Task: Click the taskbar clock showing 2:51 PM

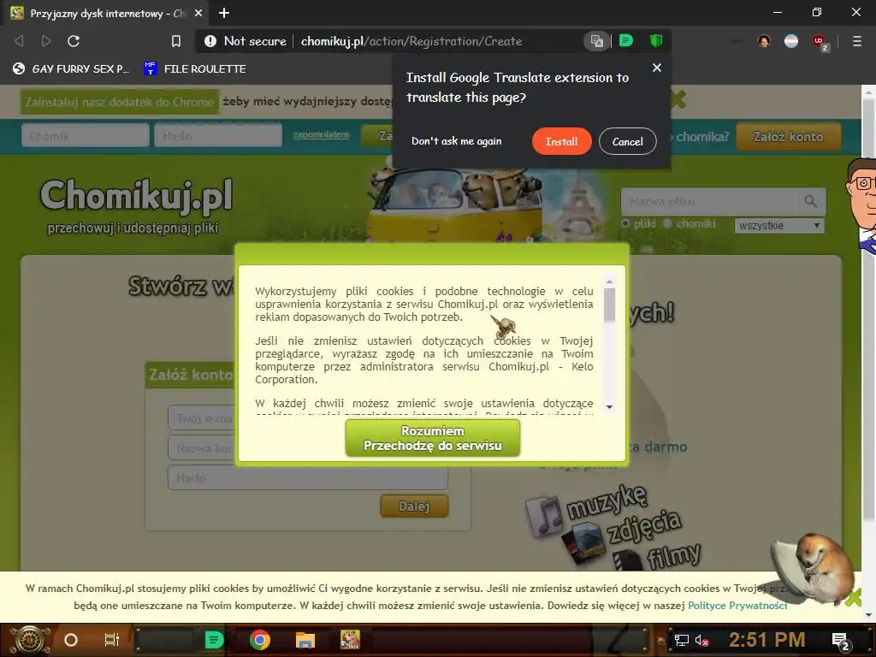Action: pyautogui.click(x=766, y=640)
